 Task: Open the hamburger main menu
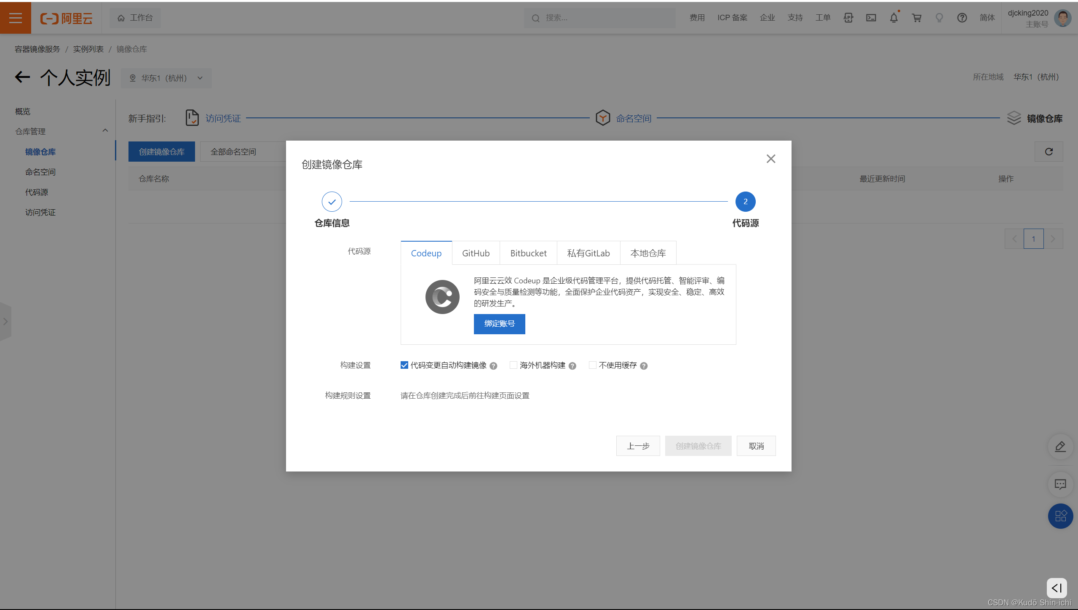pyautogui.click(x=16, y=18)
